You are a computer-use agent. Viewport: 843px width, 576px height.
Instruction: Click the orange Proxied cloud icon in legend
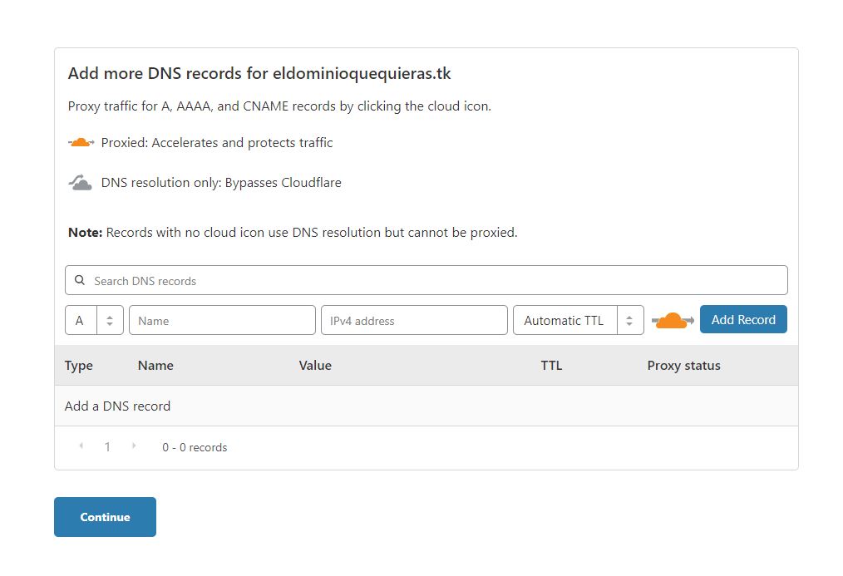pos(80,141)
